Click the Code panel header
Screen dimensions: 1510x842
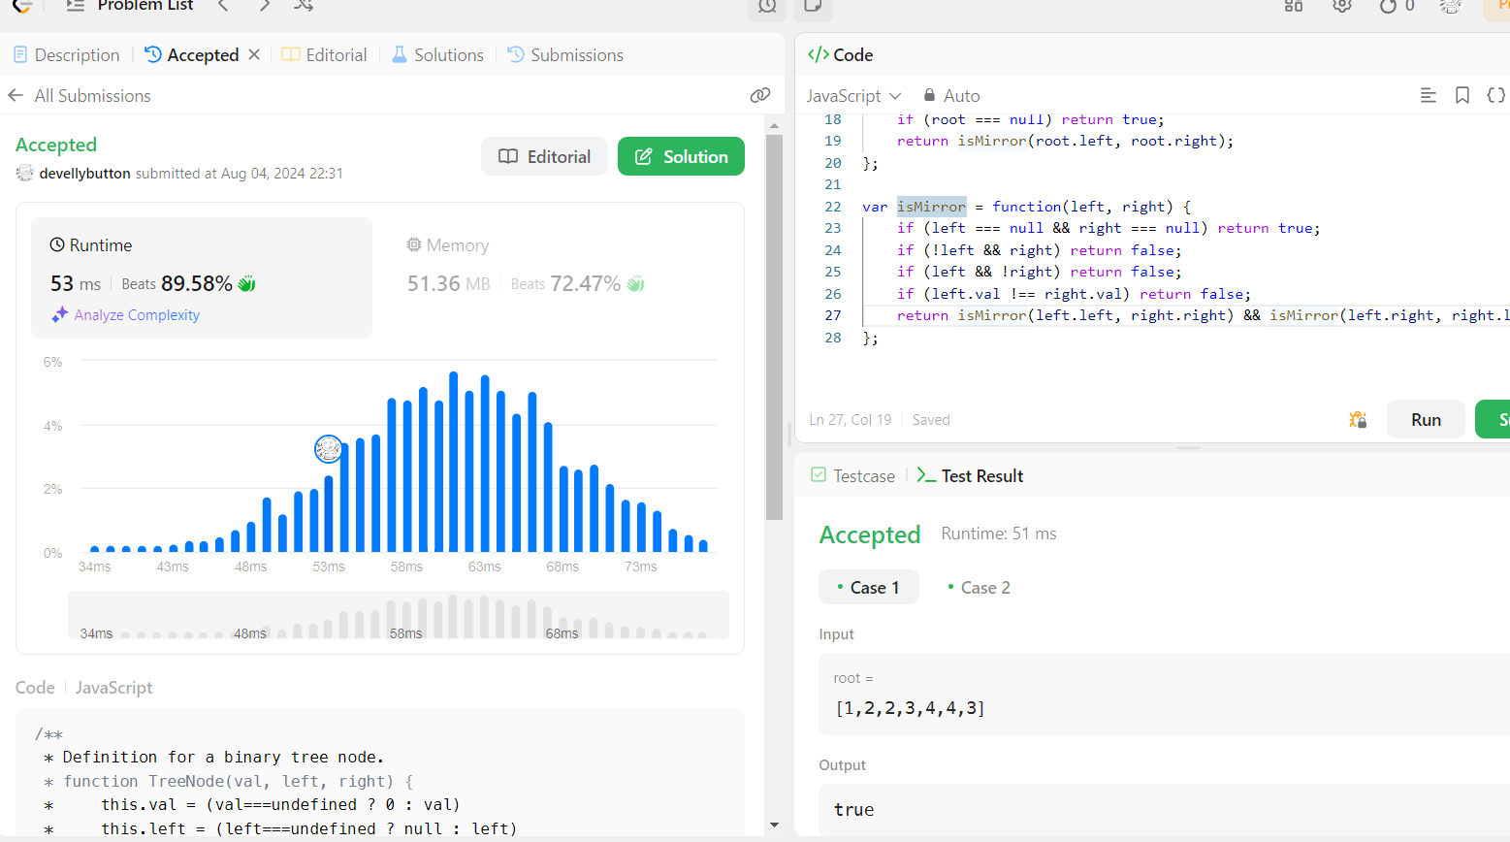click(840, 55)
